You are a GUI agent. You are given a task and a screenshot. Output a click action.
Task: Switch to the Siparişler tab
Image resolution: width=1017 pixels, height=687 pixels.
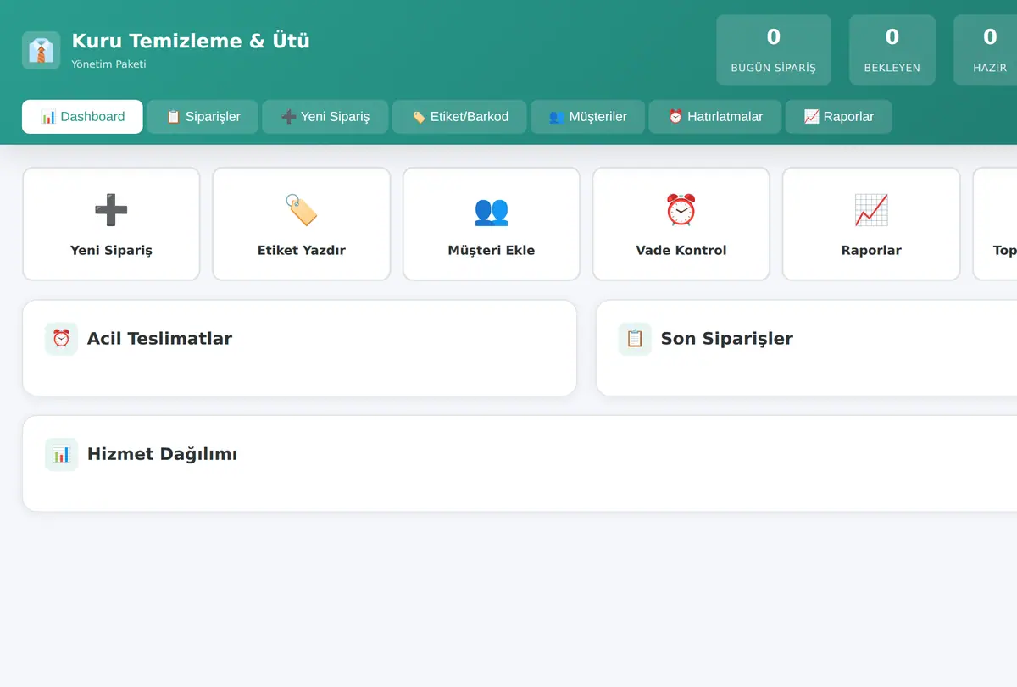coord(203,117)
